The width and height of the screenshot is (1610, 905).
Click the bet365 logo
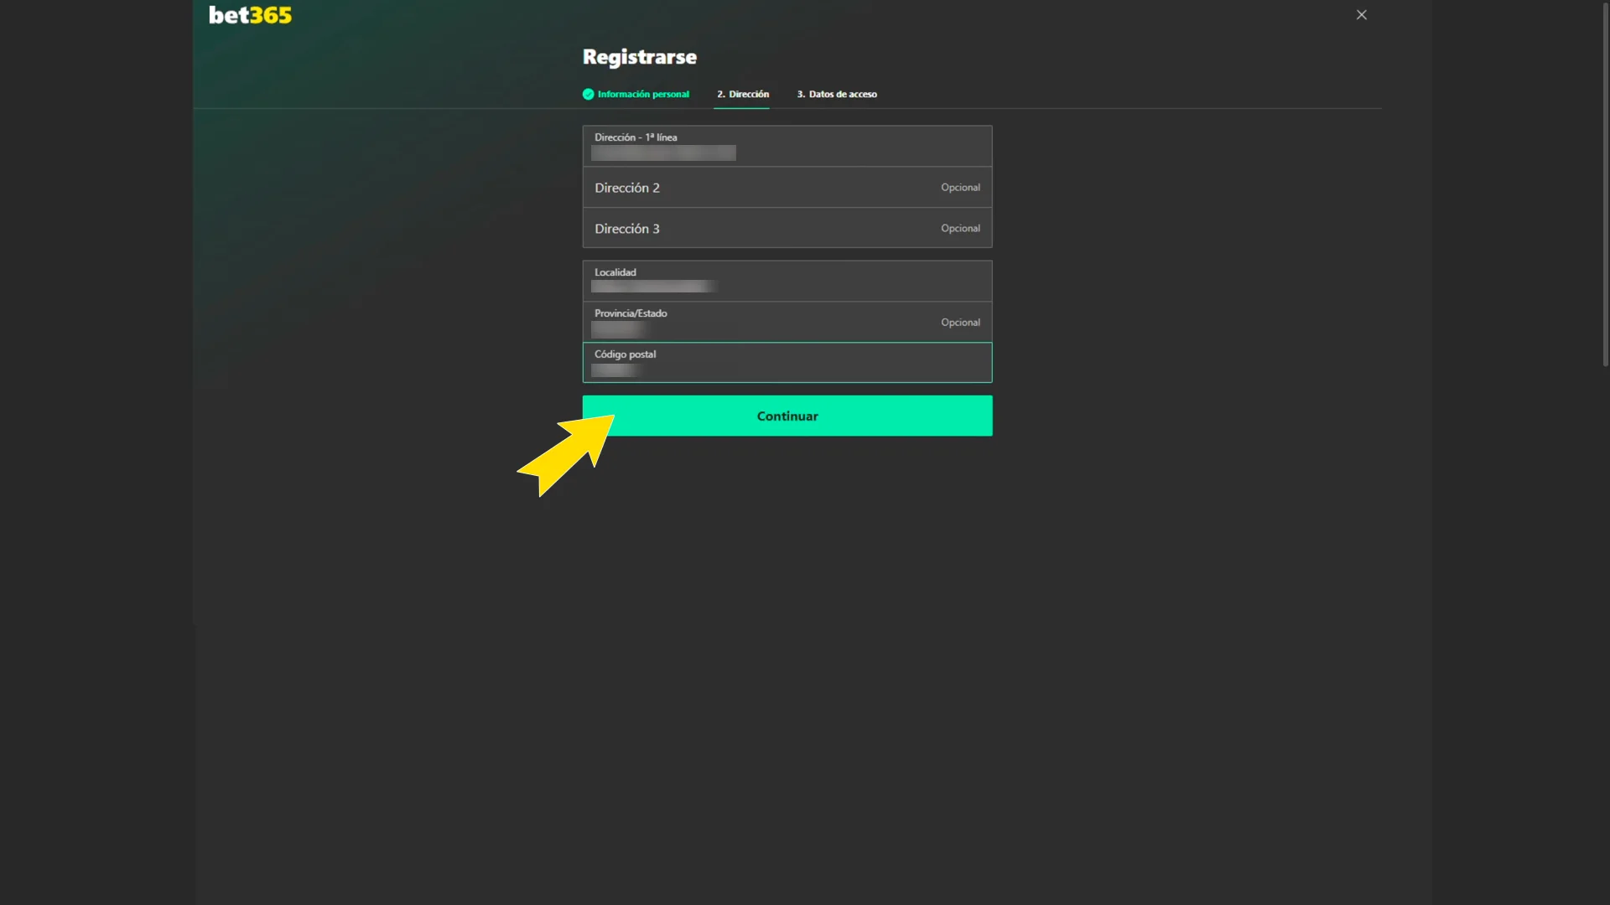tap(249, 14)
